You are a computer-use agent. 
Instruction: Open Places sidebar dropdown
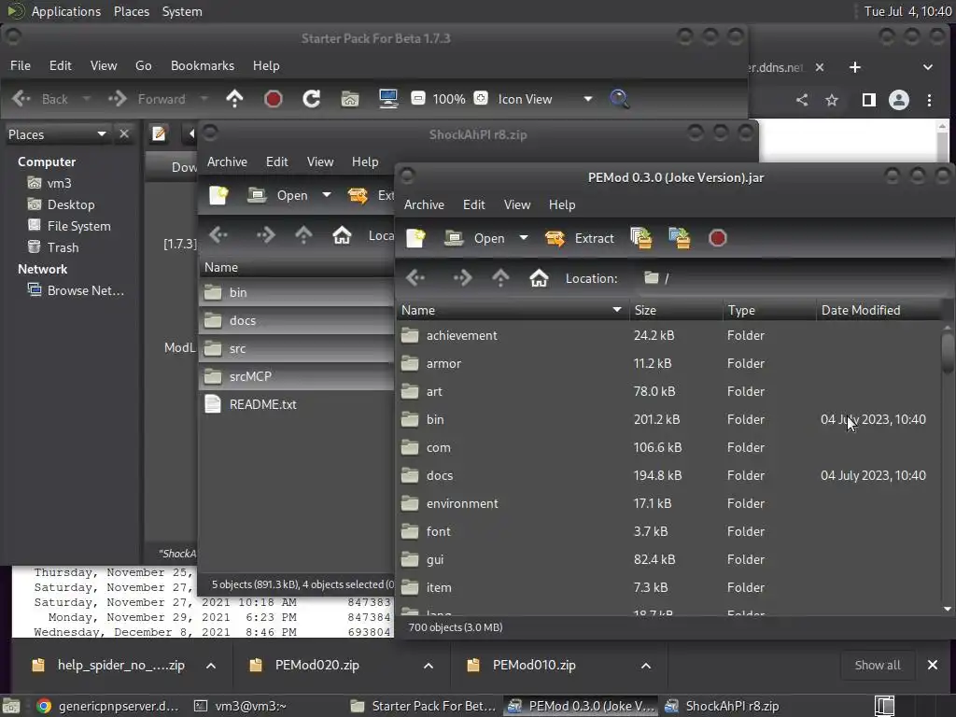point(101,134)
